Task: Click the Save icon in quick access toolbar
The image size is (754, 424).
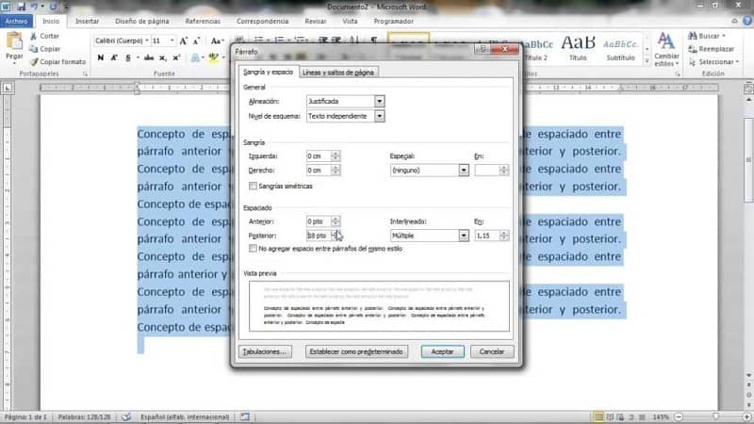Action: (21, 7)
